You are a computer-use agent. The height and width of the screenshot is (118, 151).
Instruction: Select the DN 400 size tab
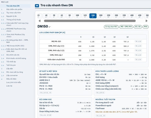[132, 16]
